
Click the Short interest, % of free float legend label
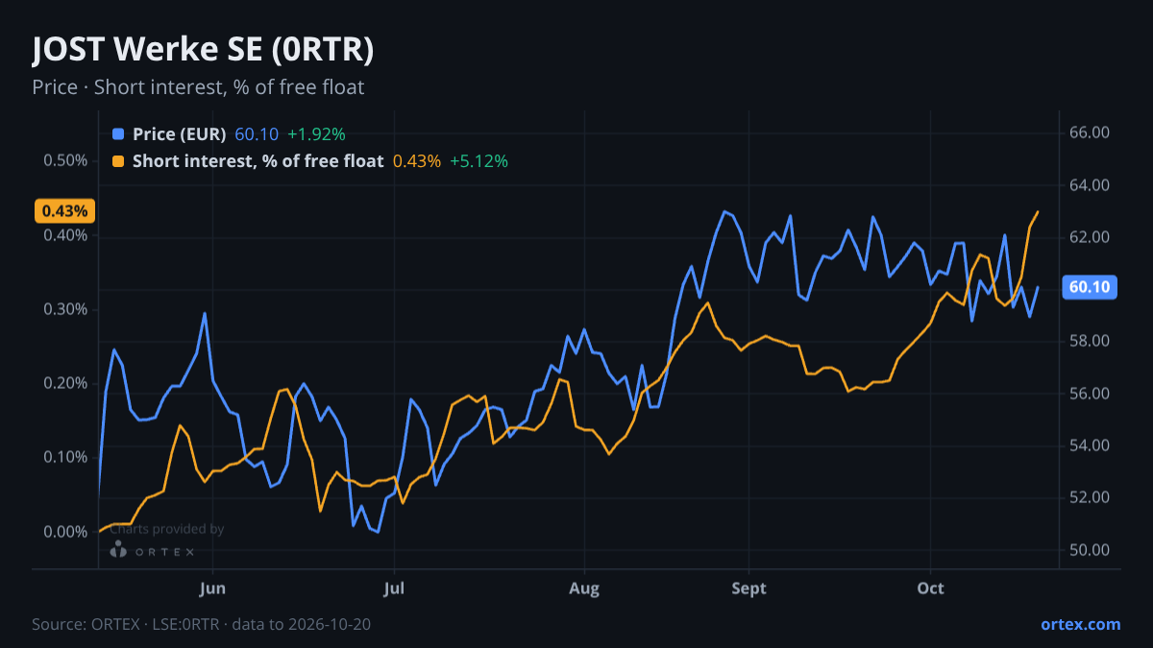click(x=258, y=161)
